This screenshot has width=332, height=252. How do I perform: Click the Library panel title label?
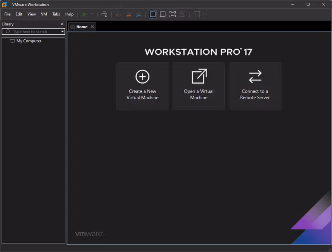point(8,24)
